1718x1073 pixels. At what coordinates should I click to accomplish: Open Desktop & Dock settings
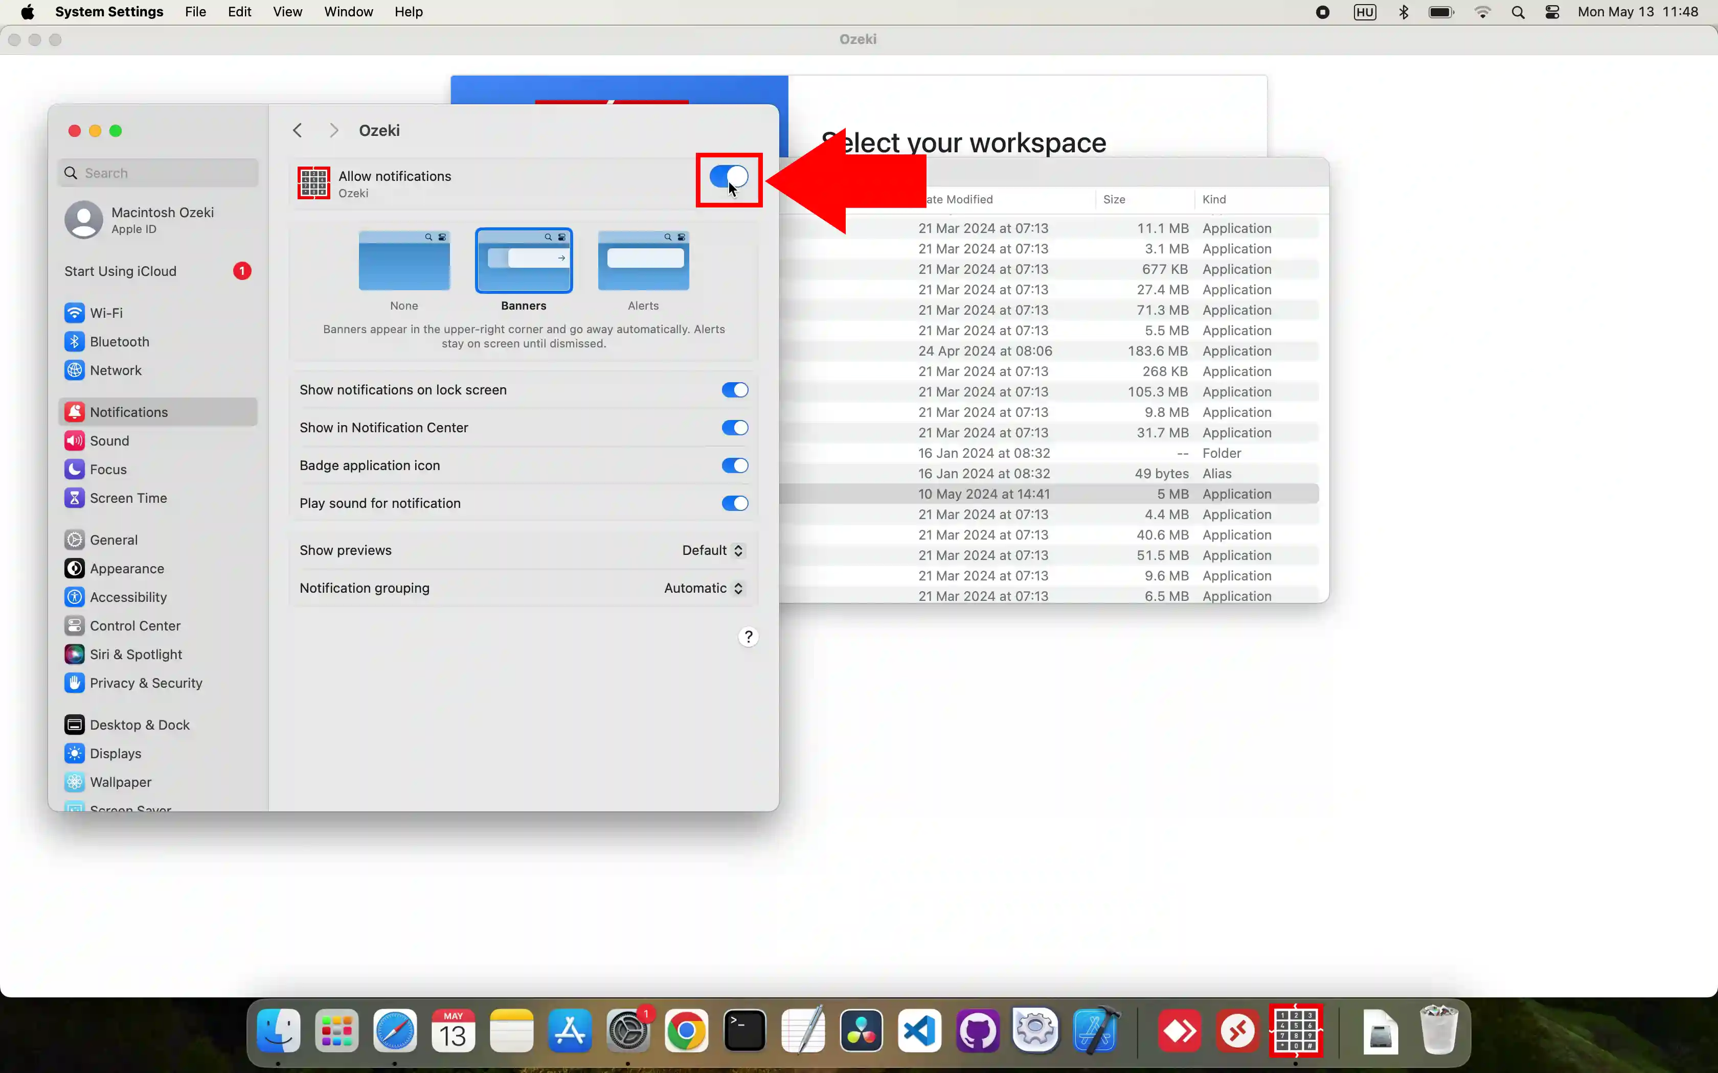pyautogui.click(x=159, y=725)
